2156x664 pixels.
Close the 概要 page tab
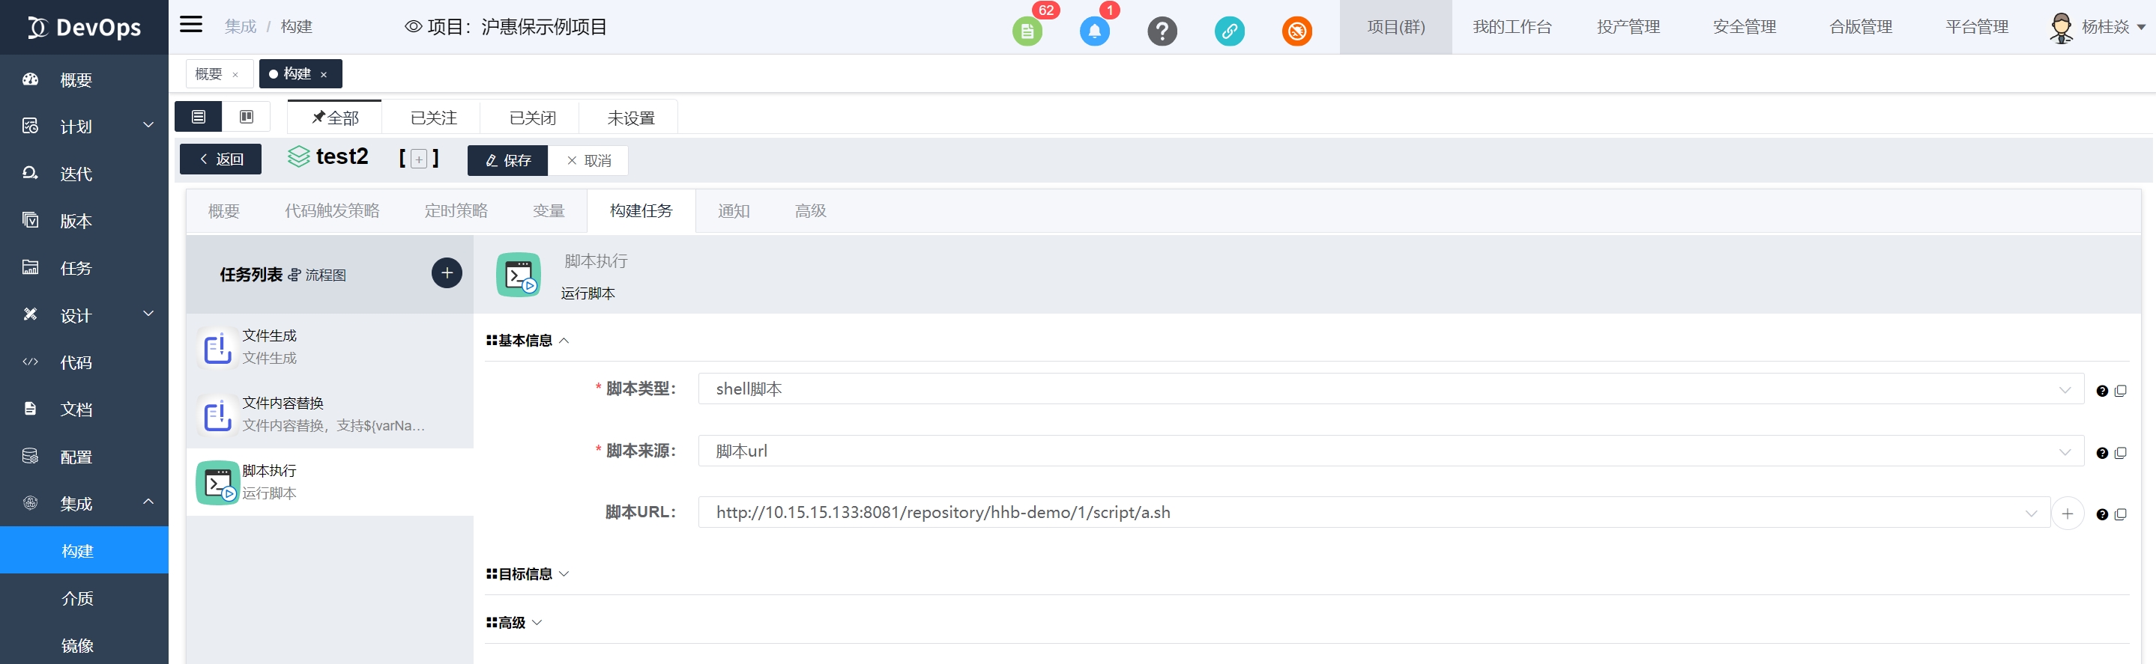coord(235,74)
